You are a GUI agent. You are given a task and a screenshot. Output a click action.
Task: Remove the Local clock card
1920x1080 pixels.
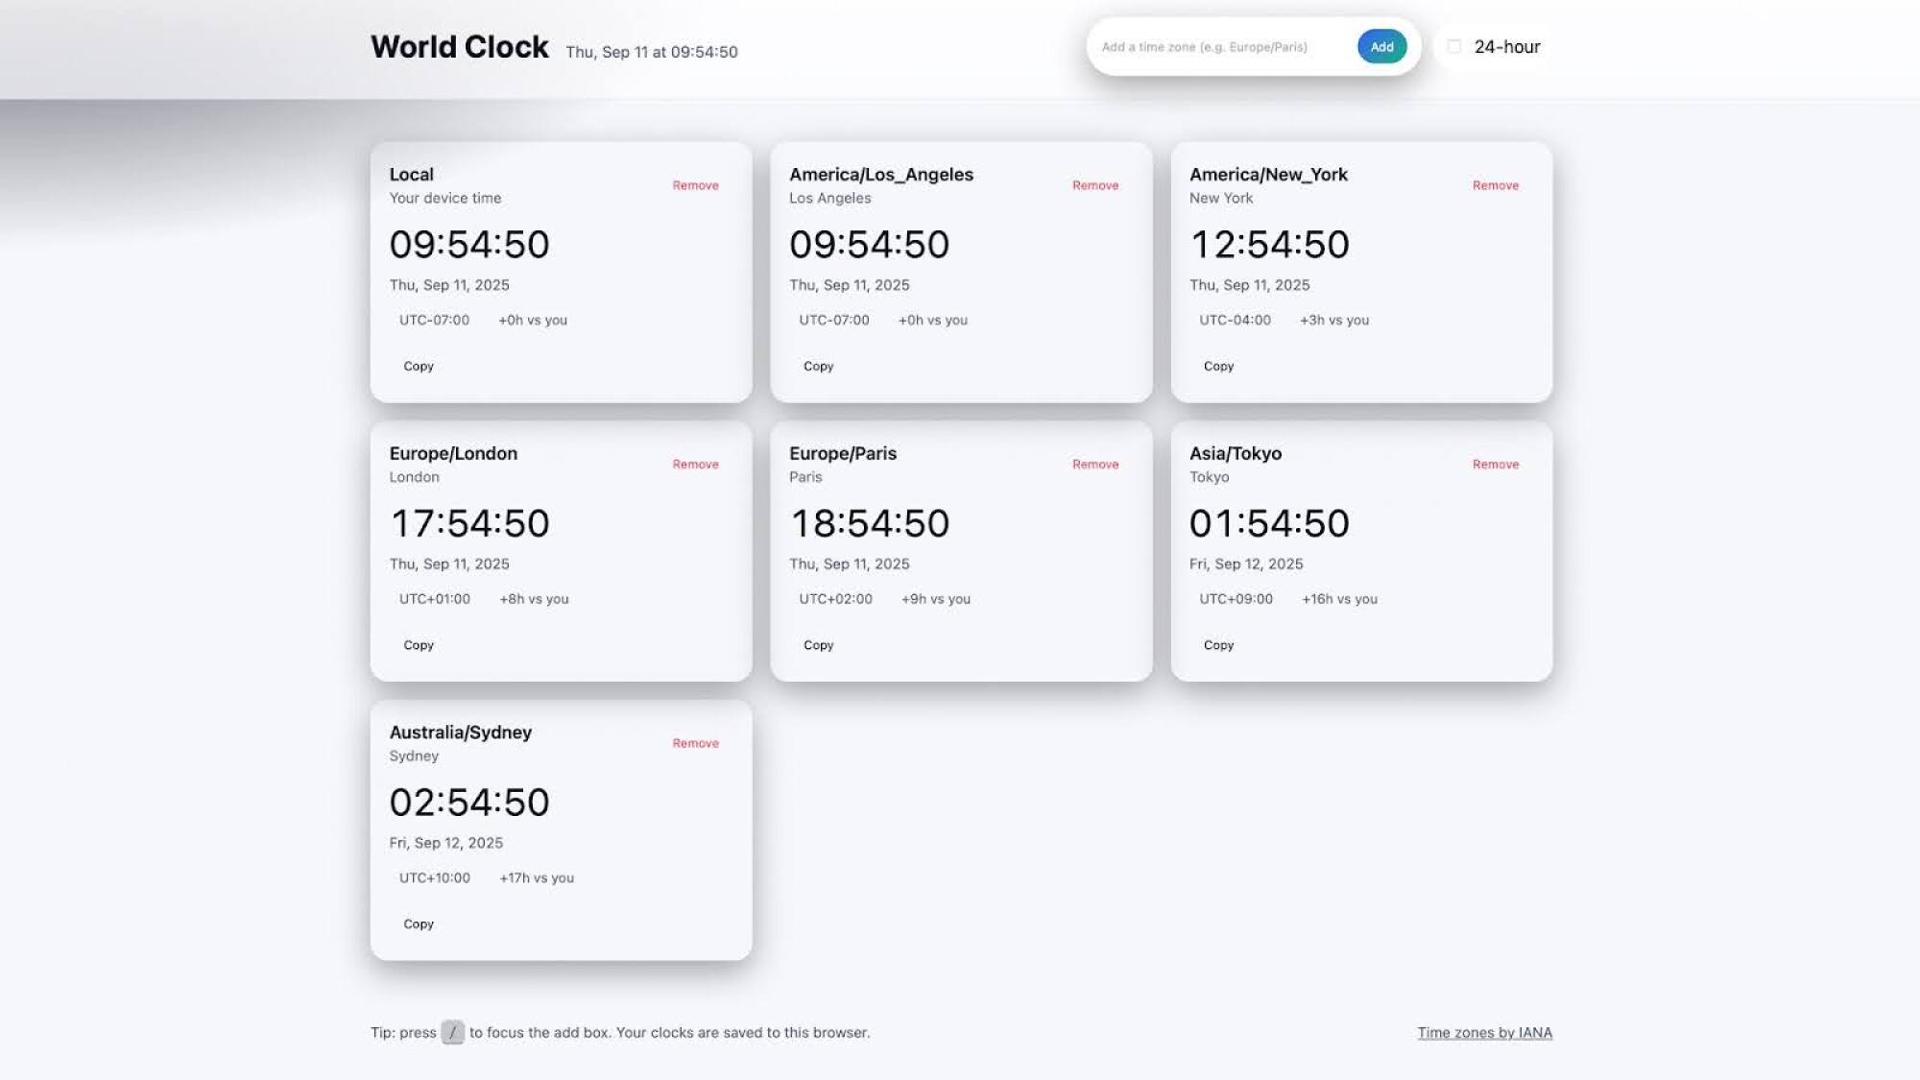pyautogui.click(x=694, y=185)
